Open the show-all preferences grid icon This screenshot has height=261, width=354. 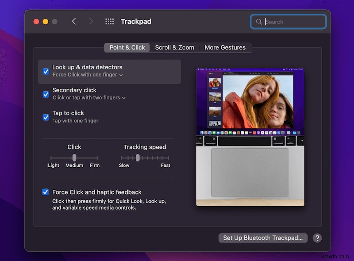tap(109, 22)
